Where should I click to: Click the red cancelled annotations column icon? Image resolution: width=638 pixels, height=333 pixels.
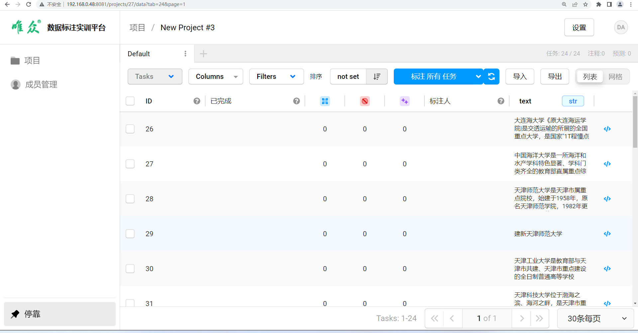[365, 101]
